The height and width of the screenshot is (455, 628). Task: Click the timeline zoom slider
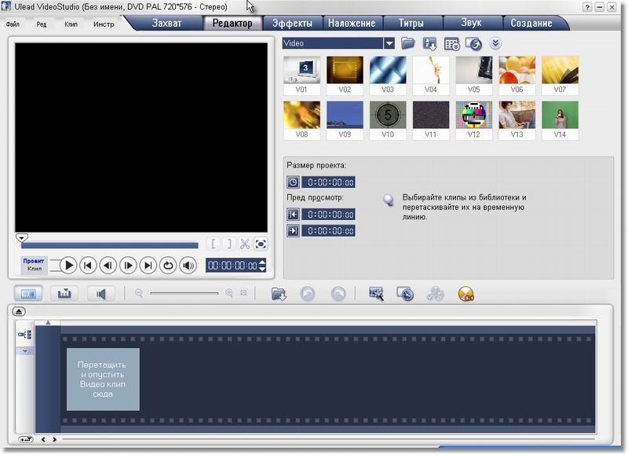click(x=184, y=293)
